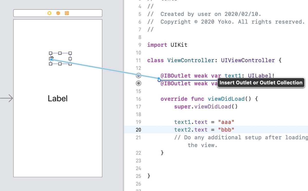Click the top-middle resize handle of selected label

tap(60, 53)
